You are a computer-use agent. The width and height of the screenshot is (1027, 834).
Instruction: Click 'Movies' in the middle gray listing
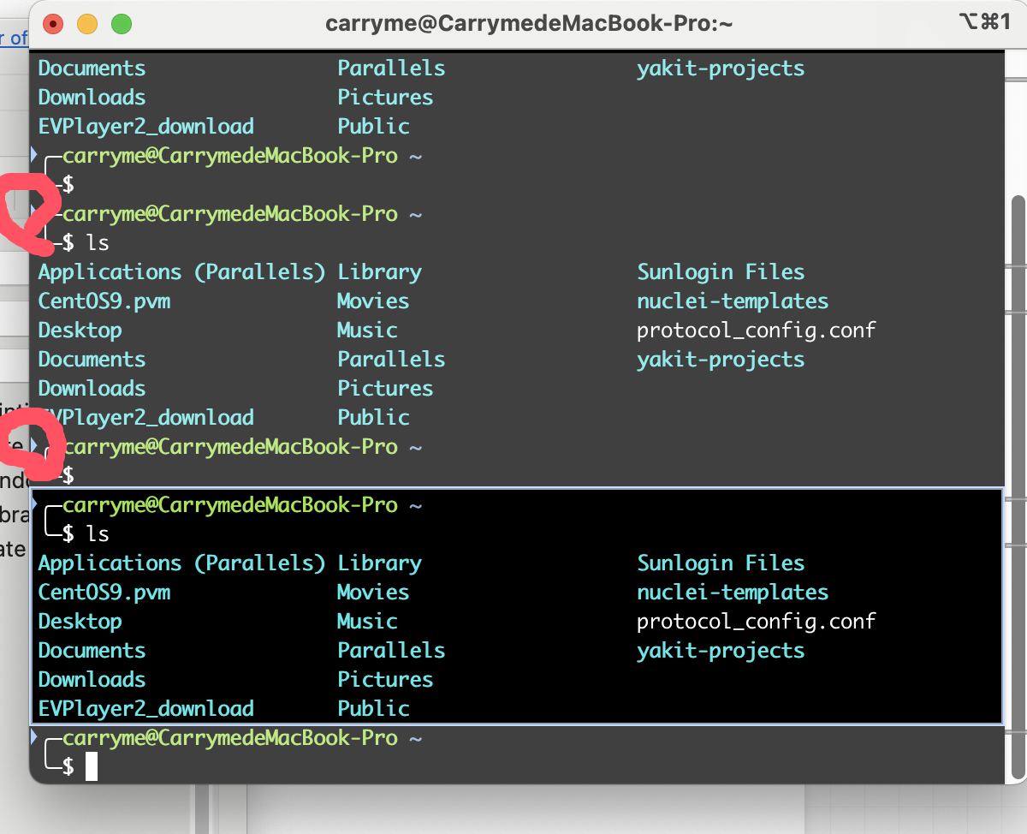tap(373, 301)
